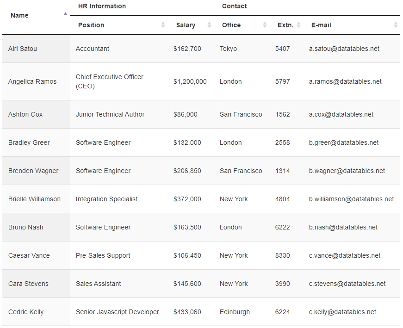Open a.satou@datatables.net email address
This screenshot has width=403, height=328.
[344, 49]
